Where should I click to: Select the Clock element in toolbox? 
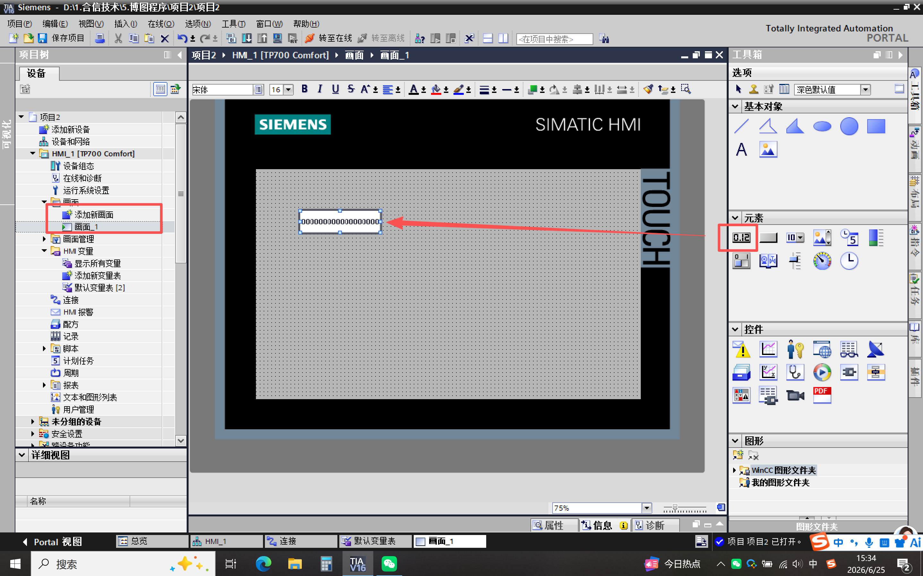pyautogui.click(x=849, y=261)
